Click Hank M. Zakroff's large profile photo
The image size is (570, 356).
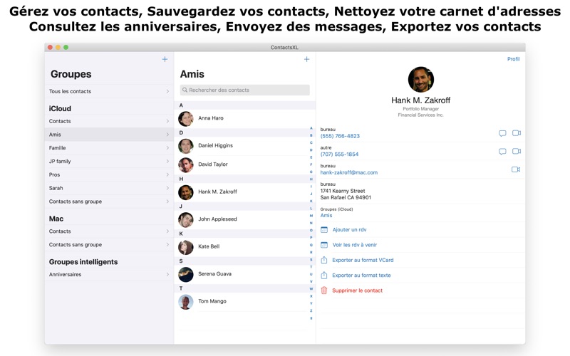click(x=420, y=80)
